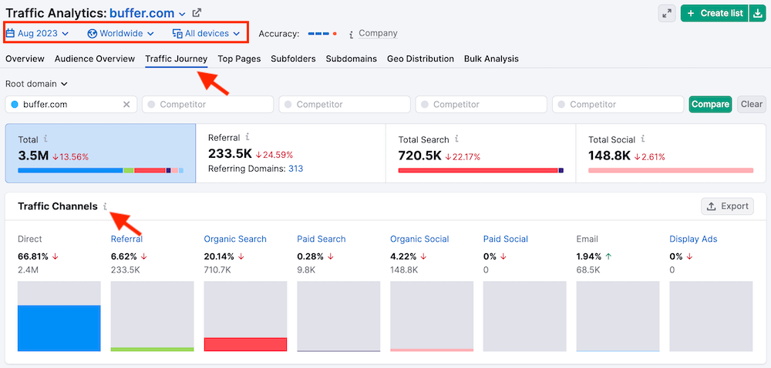The image size is (771, 368).
Task: Click the first Competitor input field
Action: click(x=208, y=105)
